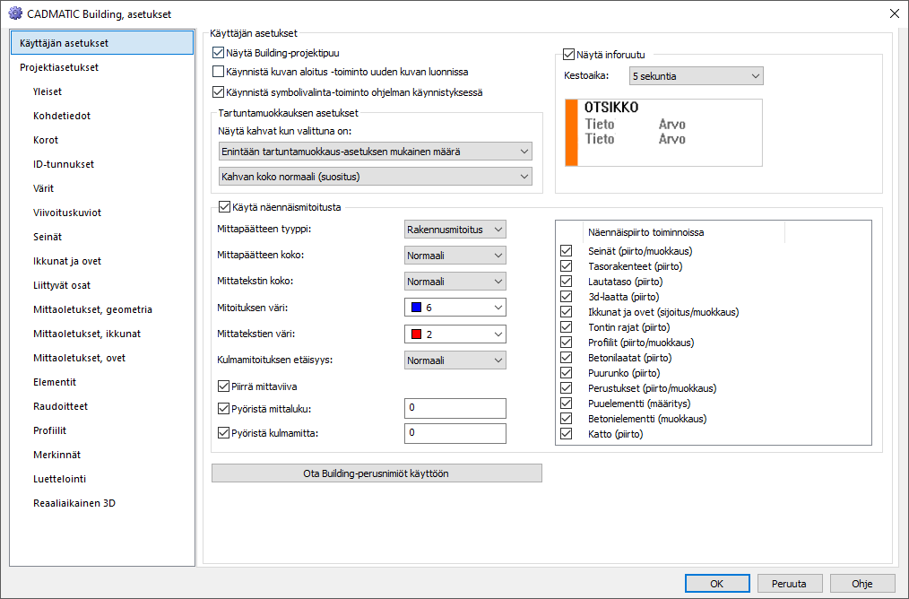The image size is (909, 599).
Task: Open the Kestoaika duration dropdown
Action: (696, 76)
